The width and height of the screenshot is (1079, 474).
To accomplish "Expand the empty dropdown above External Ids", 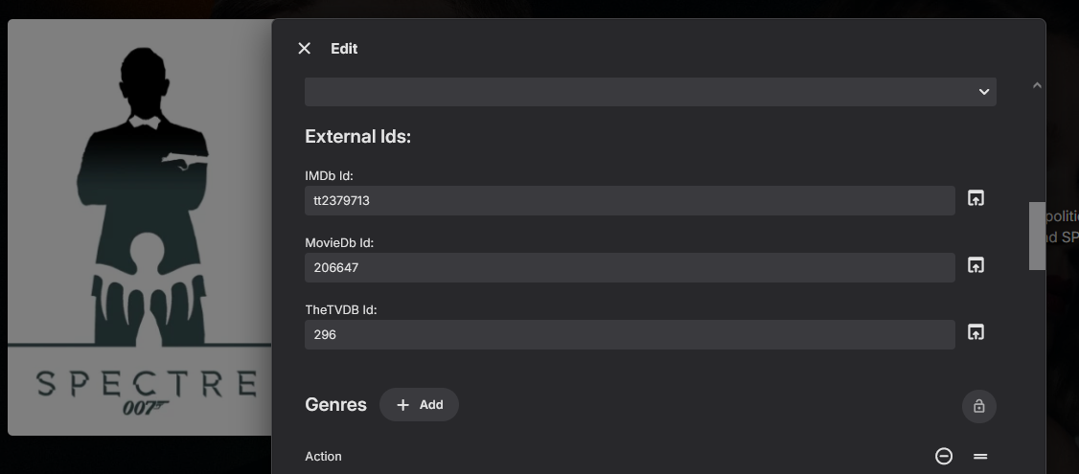I will [650, 92].
